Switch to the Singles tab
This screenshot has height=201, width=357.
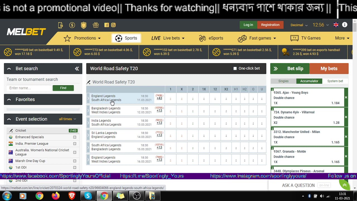283,81
